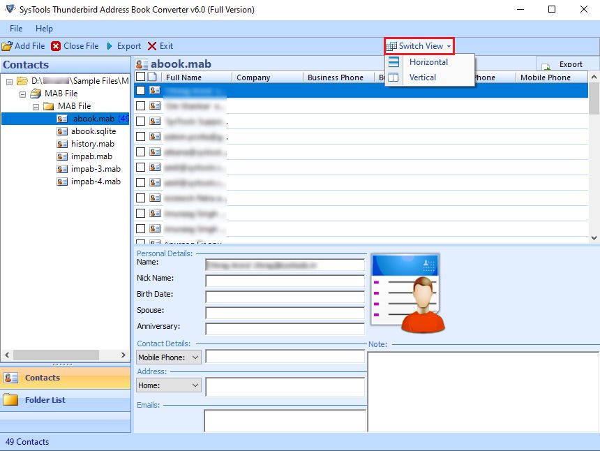Image resolution: width=600 pixels, height=451 pixels.
Task: Check the third contact row's checkbox
Action: [141, 121]
